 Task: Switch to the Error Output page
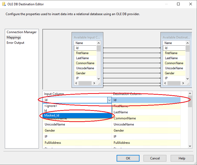tap(15, 43)
